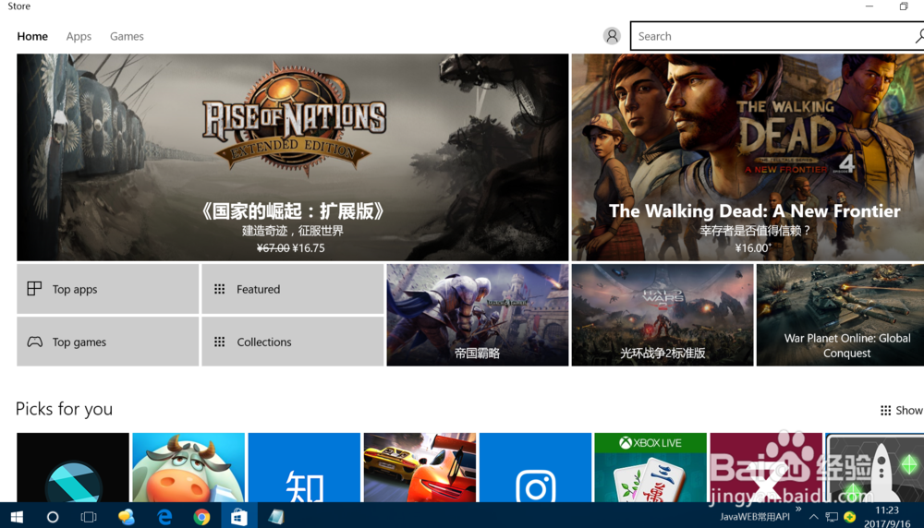Click the network tray icon
The width and height of the screenshot is (924, 528).
tap(832, 517)
